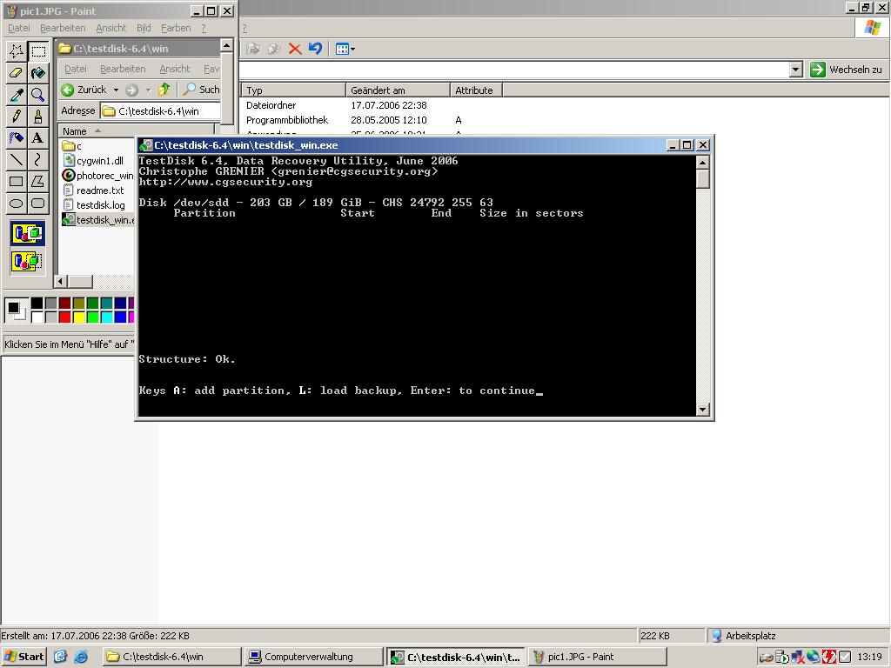Click the console window title bar icon

[146, 145]
